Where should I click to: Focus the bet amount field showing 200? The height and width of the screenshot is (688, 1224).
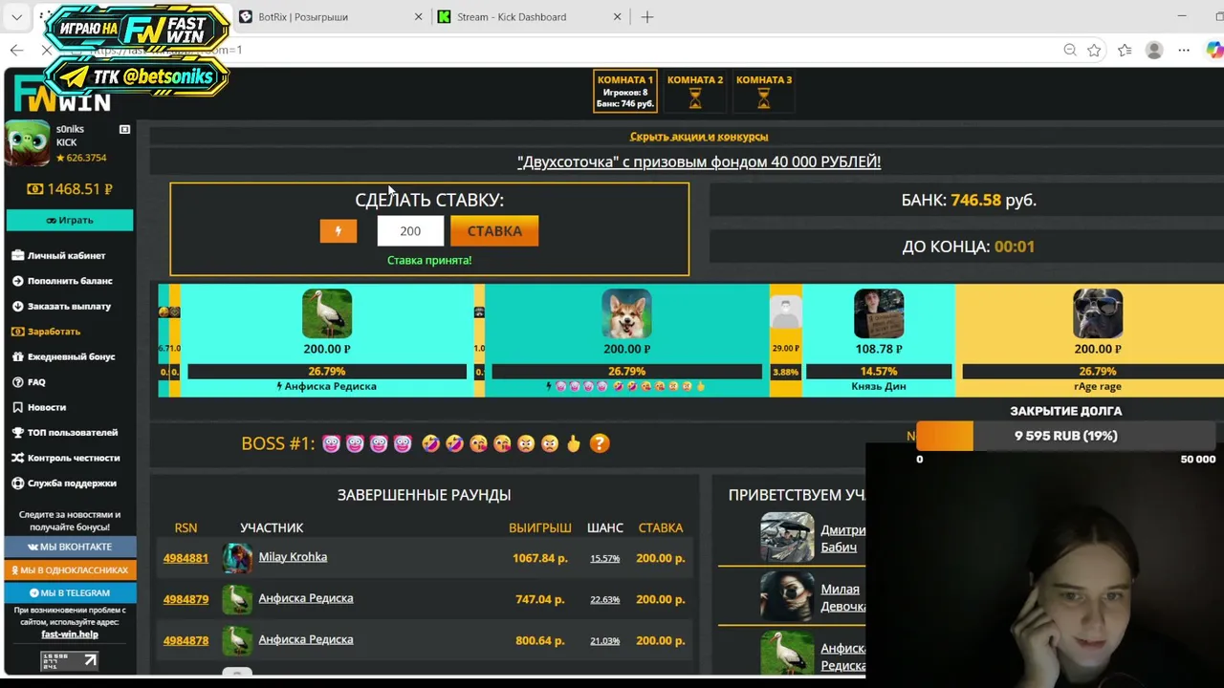(x=410, y=231)
